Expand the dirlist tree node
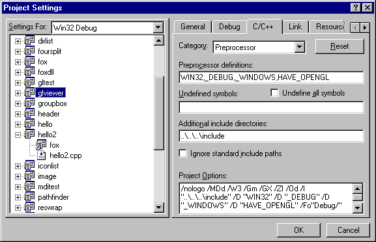376x242 pixels. pyautogui.click(x=18, y=41)
